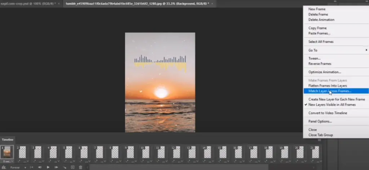Viewport: 369px width, 170px height.
Task: Go to the first frame
Action: click(x=31, y=167)
